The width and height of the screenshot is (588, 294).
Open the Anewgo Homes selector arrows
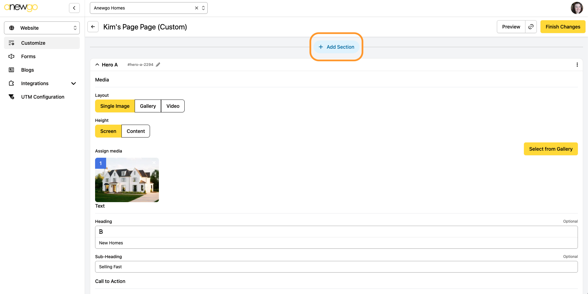203,8
